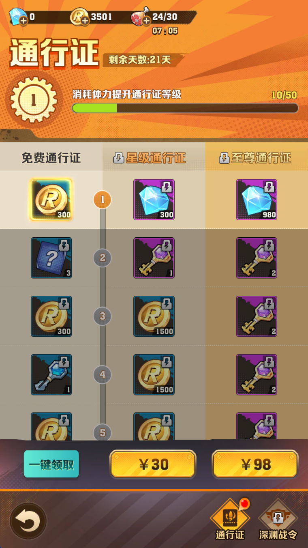
Task: Buy the star pass for ¥30
Action: pos(153,464)
